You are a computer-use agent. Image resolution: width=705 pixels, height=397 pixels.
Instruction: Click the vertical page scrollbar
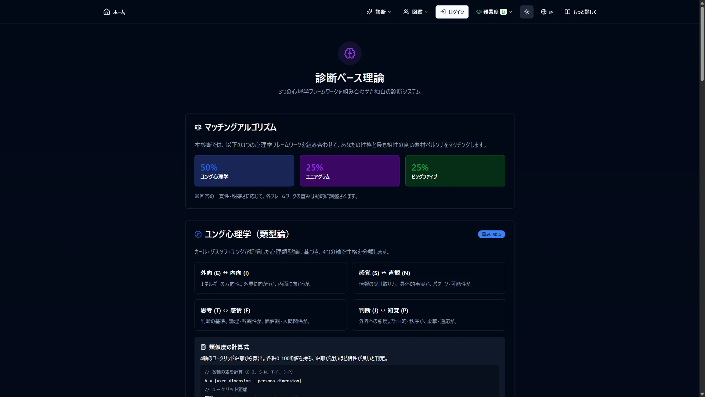(702, 198)
